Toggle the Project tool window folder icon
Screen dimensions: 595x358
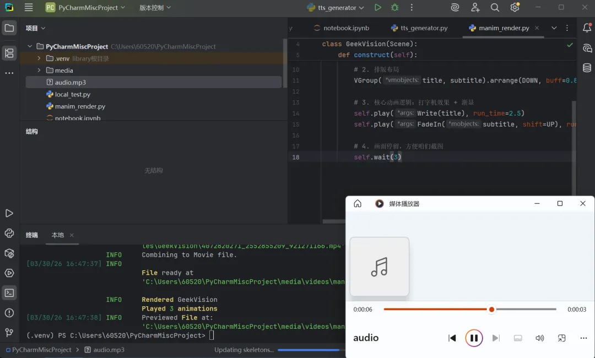tap(9, 28)
